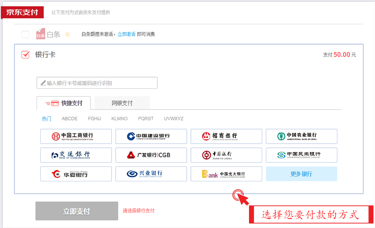Select the ABCDE bank filter

(x=69, y=119)
